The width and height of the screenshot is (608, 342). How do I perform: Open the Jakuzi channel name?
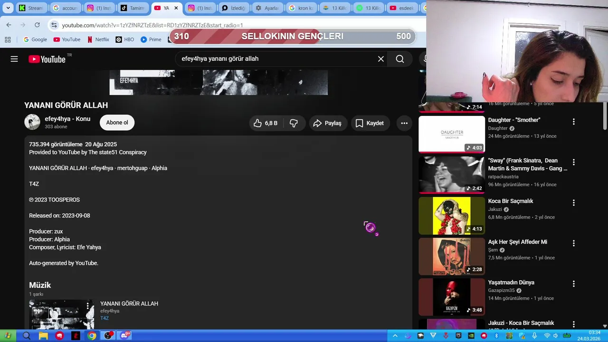(495, 209)
